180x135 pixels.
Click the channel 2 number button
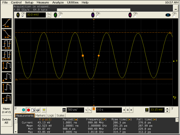(55, 15)
